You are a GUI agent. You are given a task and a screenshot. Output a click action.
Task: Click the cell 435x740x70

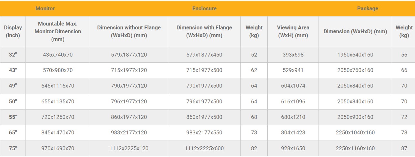(58, 55)
